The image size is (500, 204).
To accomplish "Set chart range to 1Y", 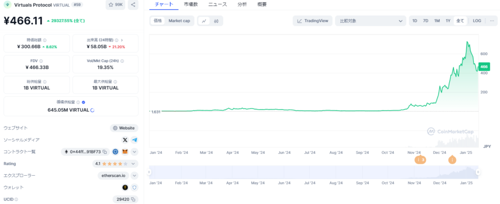I will pyautogui.click(x=448, y=21).
